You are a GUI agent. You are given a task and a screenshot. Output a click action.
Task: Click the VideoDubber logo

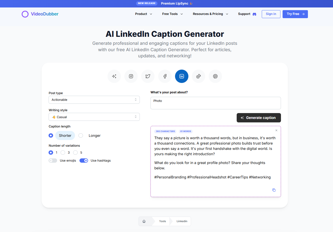tap(40, 14)
